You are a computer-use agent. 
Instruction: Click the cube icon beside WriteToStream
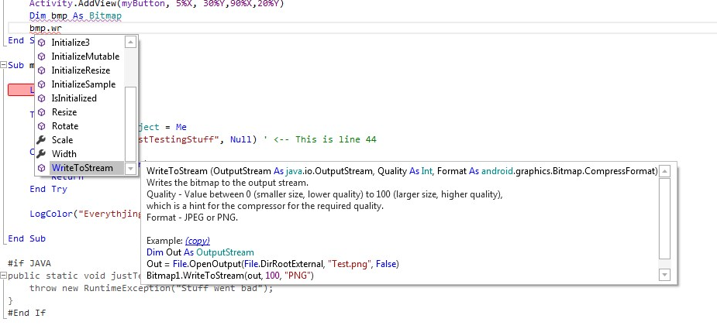(42, 168)
